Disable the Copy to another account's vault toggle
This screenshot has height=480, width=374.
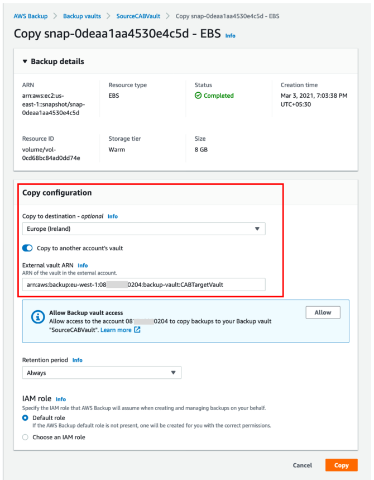tap(28, 248)
